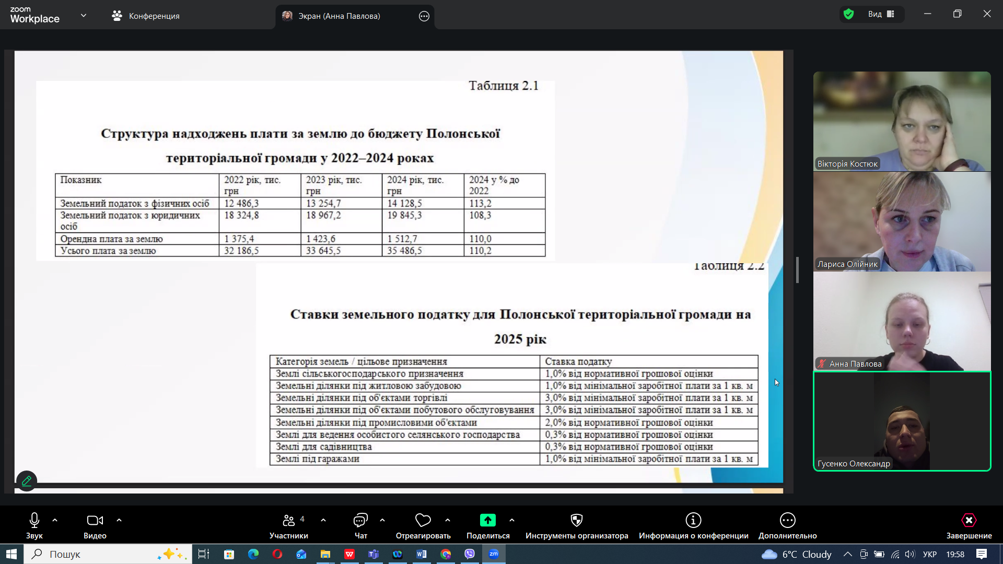The height and width of the screenshot is (564, 1003).
Task: Click the annotation pencil icon
Action: pyautogui.click(x=27, y=480)
